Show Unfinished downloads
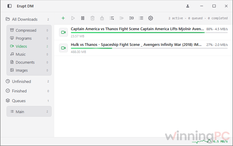 28,81
